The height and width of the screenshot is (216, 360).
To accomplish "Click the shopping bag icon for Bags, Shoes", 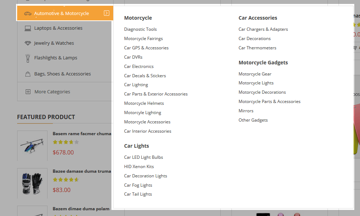I will (x=28, y=74).
